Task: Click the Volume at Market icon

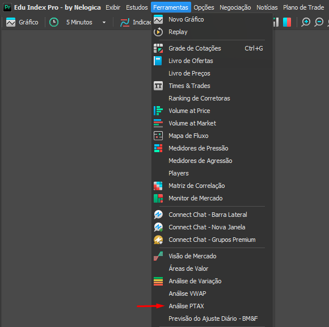Action: point(158,123)
